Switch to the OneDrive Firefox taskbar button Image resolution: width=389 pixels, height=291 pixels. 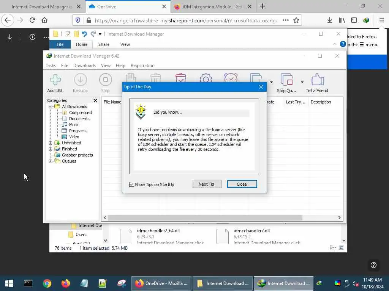(161, 283)
